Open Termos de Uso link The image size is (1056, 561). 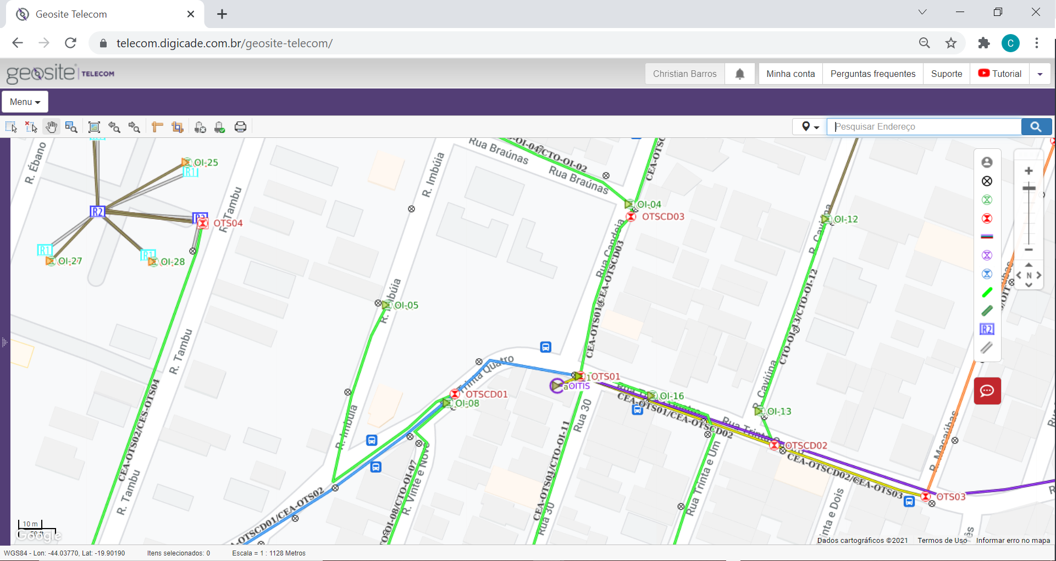pyautogui.click(x=942, y=541)
